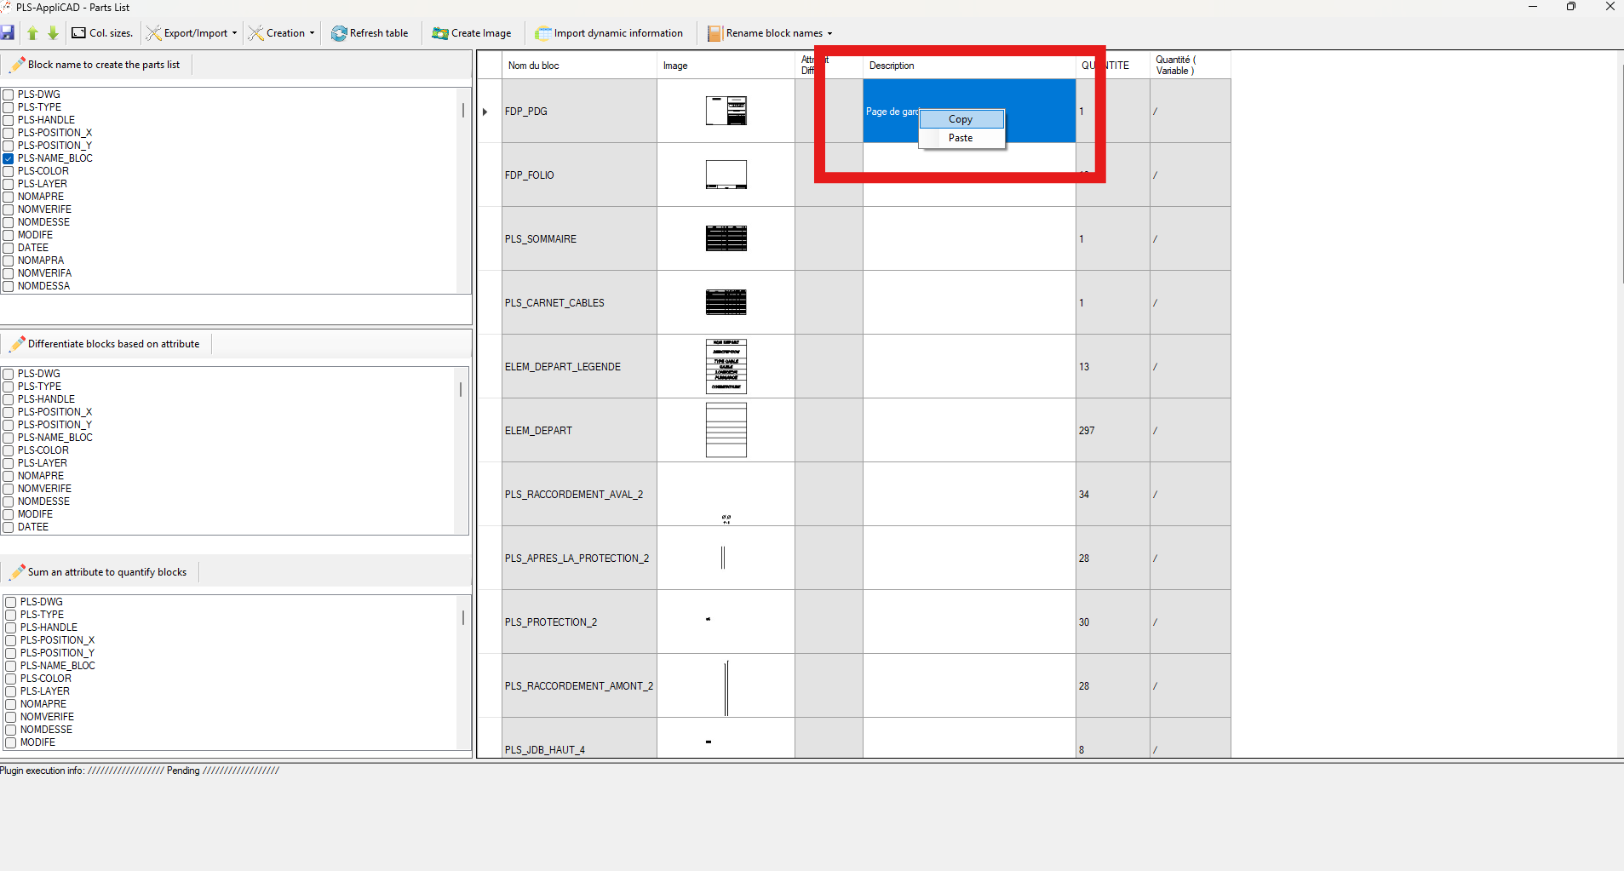Click the Create Image camera icon
Viewport: 1624px width, 871px height.
(x=439, y=33)
